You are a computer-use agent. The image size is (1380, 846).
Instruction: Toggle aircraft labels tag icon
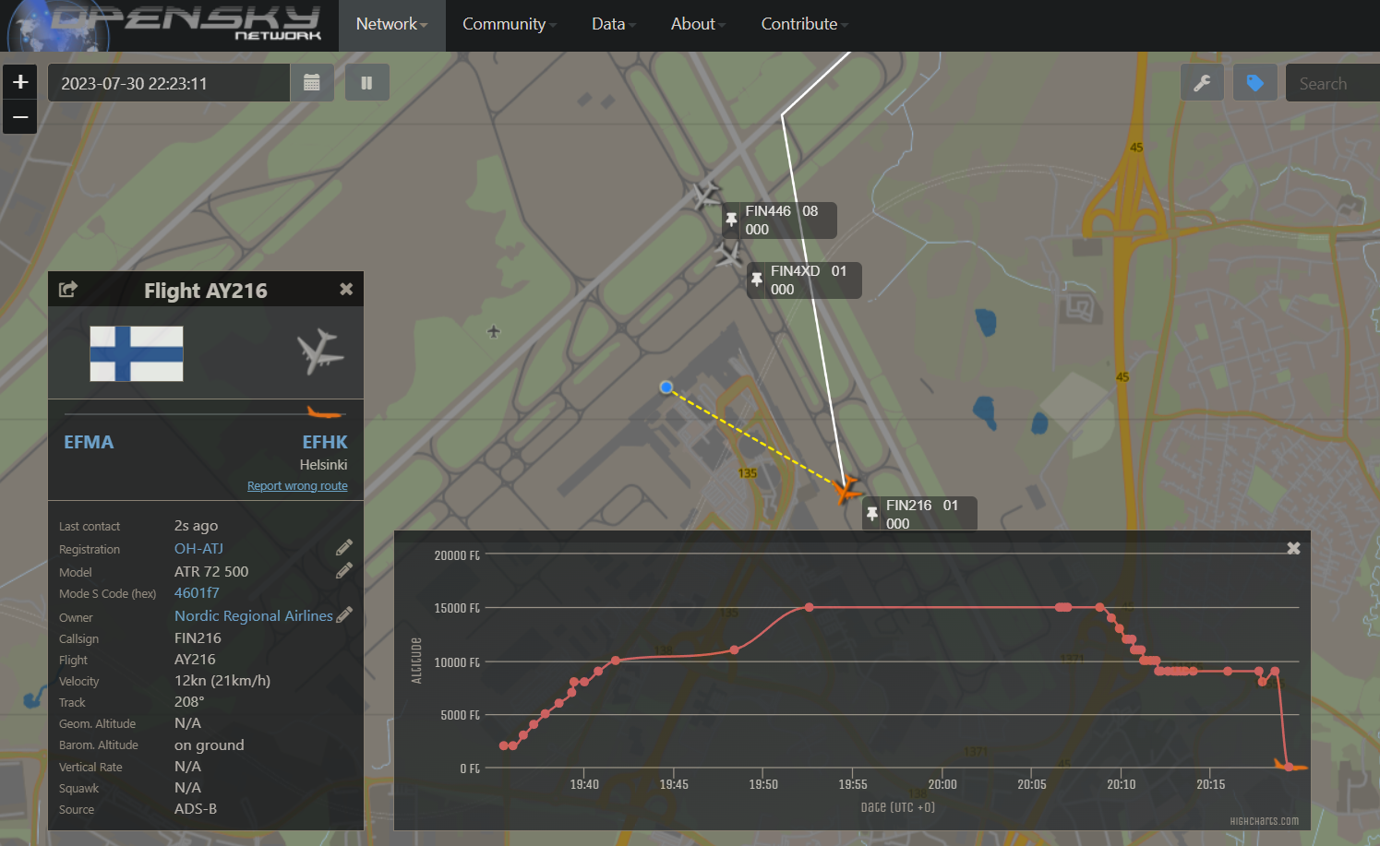coord(1254,83)
